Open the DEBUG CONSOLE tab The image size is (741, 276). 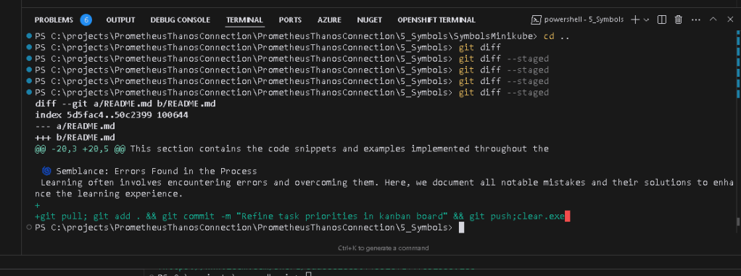180,20
